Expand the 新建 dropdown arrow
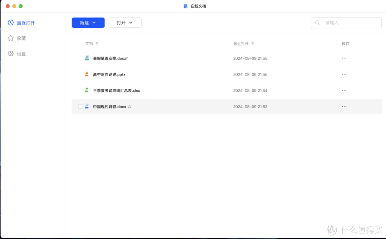 click(x=94, y=22)
